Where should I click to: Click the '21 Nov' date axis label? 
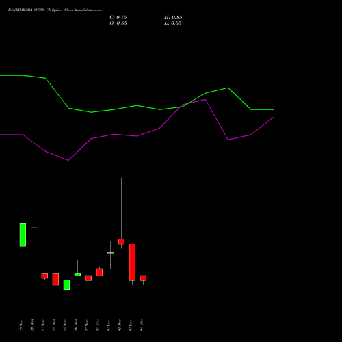click(x=43, y=325)
